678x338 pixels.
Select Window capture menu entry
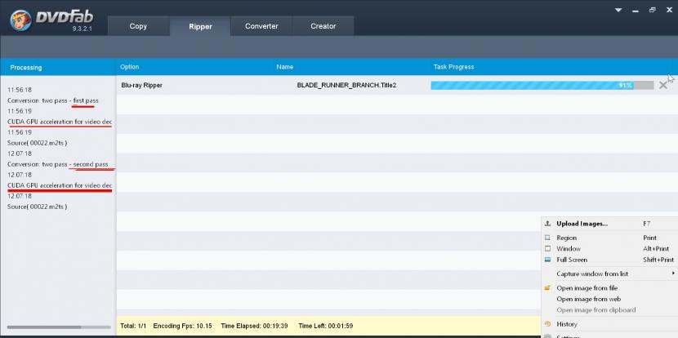point(569,248)
